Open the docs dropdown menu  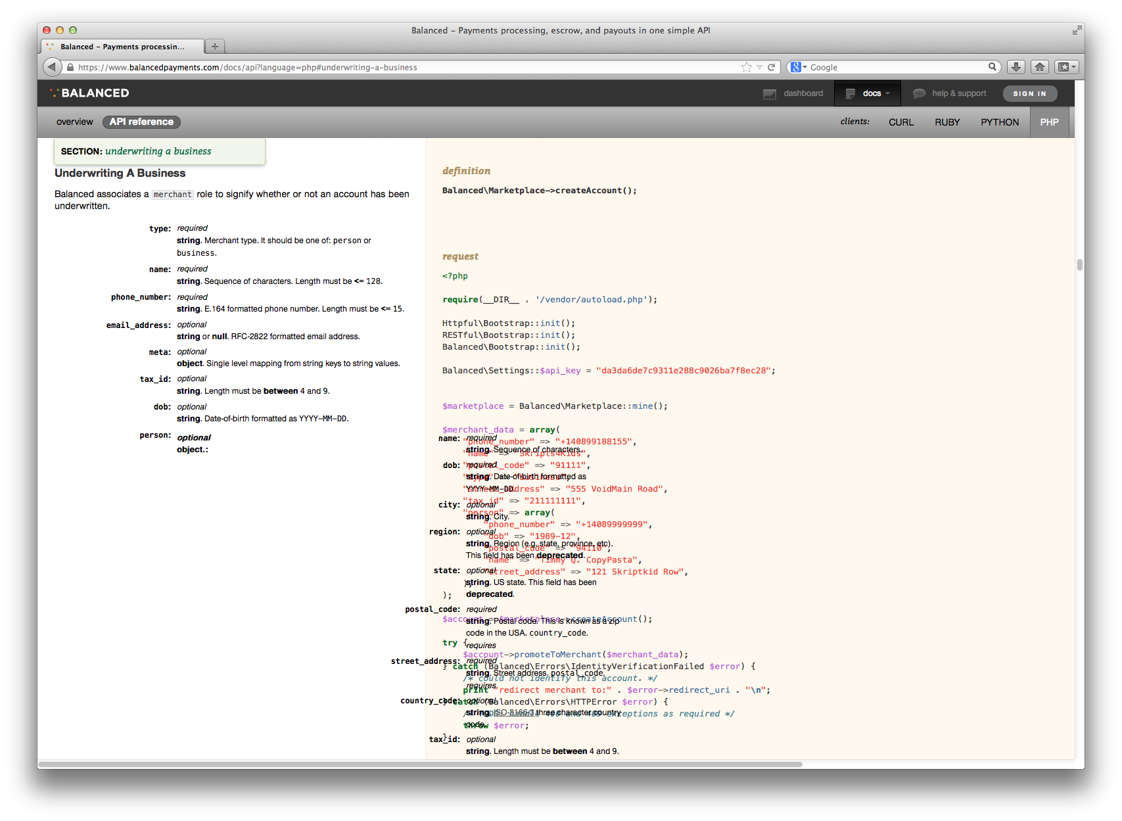click(867, 93)
